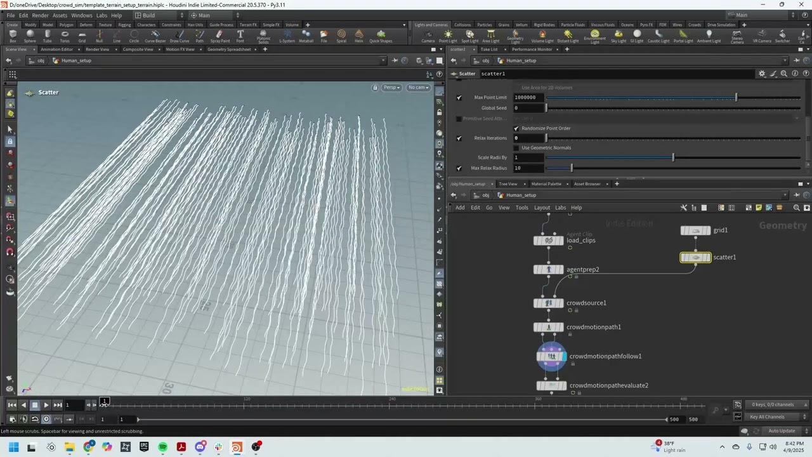The image size is (812, 457).
Task: Select the Null shelf tool
Action: (99, 36)
